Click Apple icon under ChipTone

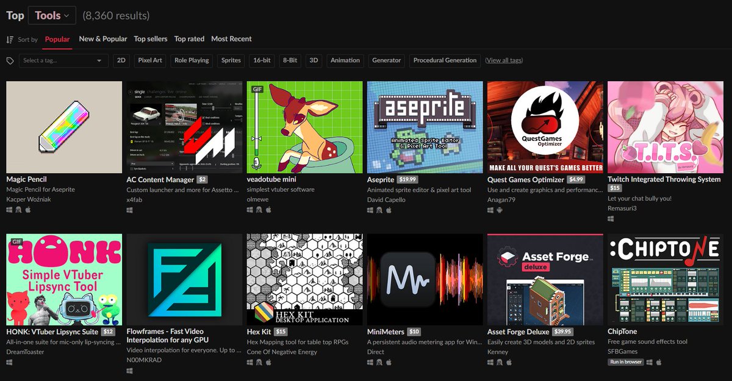click(x=659, y=361)
